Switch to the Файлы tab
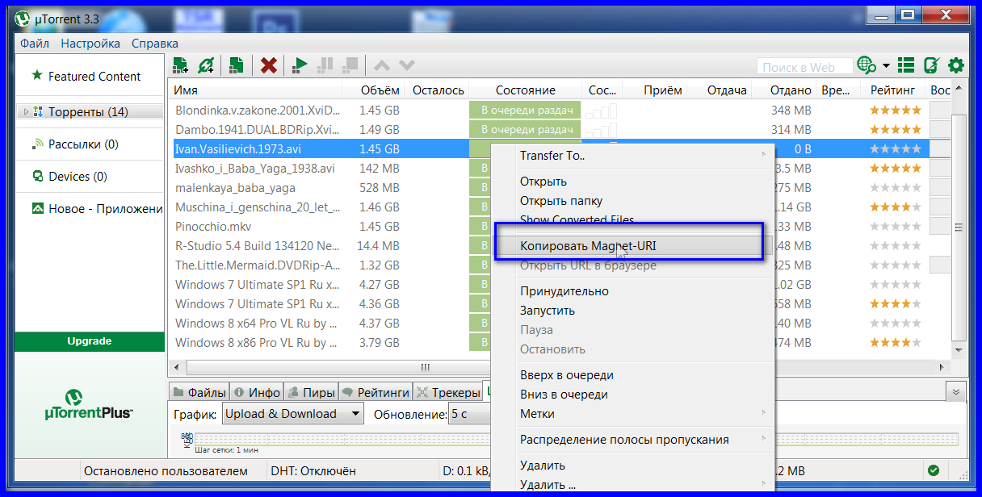Viewport: 982px width, 497px height. [199, 393]
